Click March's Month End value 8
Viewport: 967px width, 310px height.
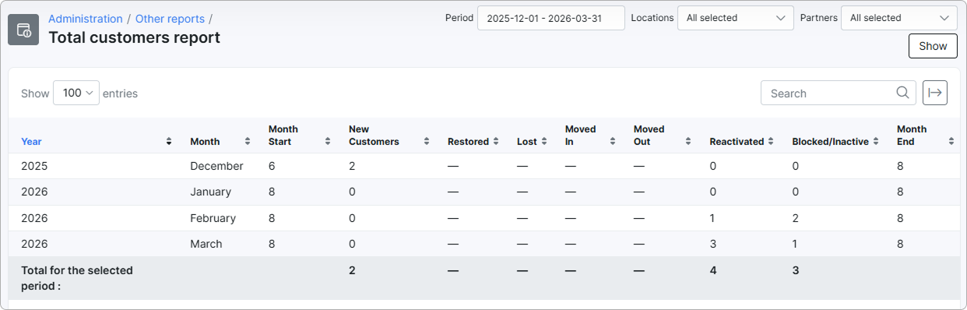click(x=900, y=244)
